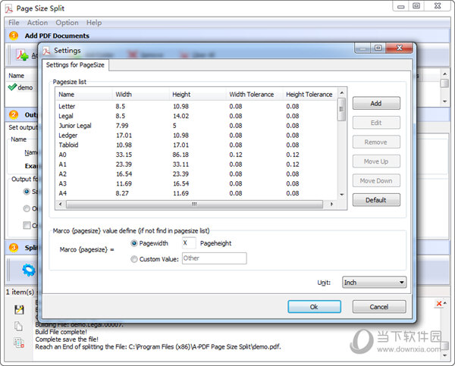Screen dimensions: 455x366
Task: Click the pagesize list scroll-right arrow
Action: tap(331, 204)
